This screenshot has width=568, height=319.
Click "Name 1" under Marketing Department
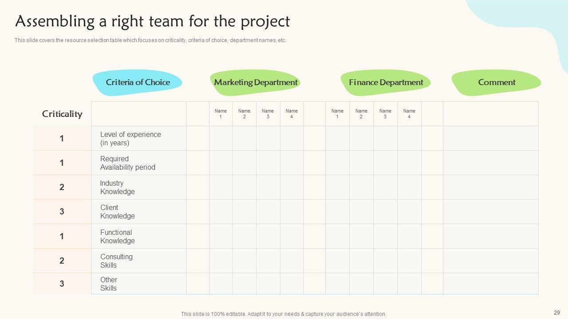pos(221,114)
